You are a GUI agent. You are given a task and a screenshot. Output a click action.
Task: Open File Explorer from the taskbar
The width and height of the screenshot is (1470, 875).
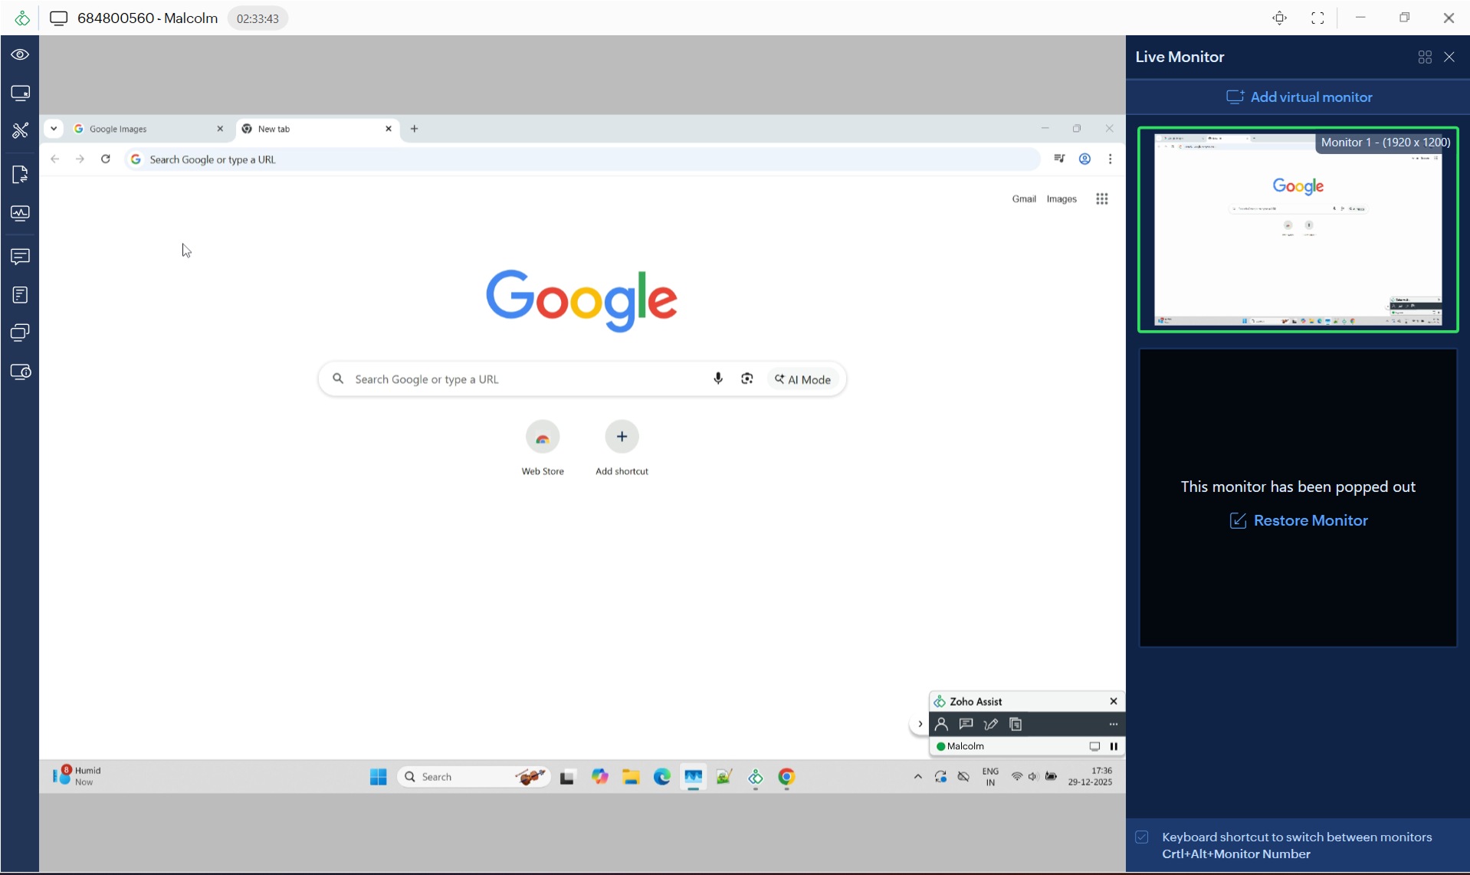pos(631,777)
